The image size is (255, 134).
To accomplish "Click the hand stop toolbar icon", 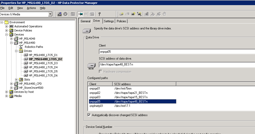I will click(164, 14).
